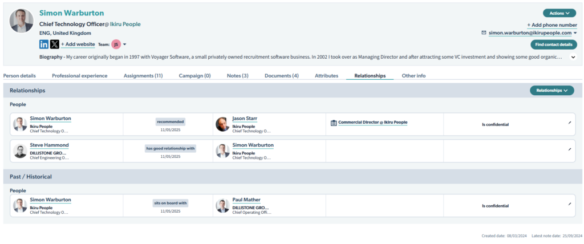Open the Notes (3) tab

pos(238,76)
